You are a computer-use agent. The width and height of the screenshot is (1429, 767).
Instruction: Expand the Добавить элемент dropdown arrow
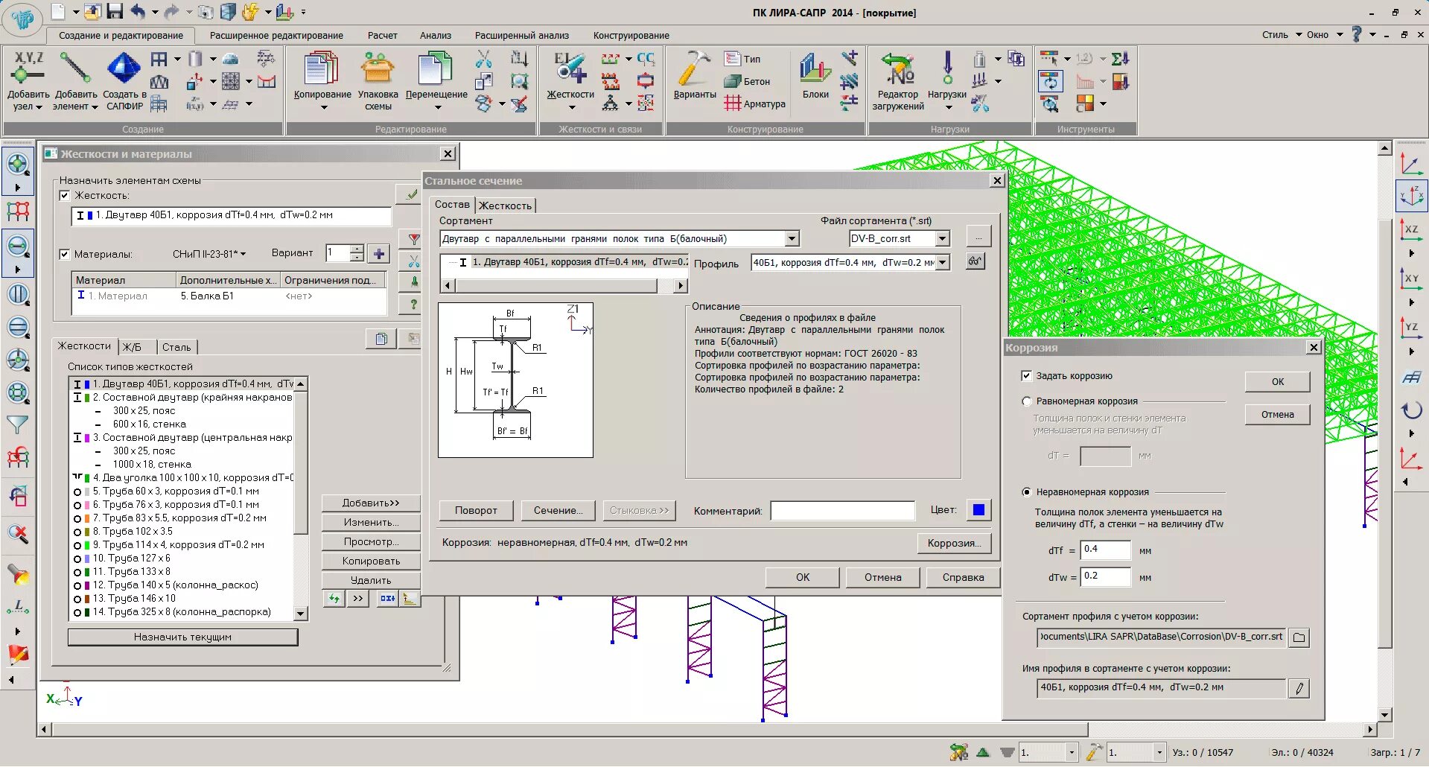(95, 107)
